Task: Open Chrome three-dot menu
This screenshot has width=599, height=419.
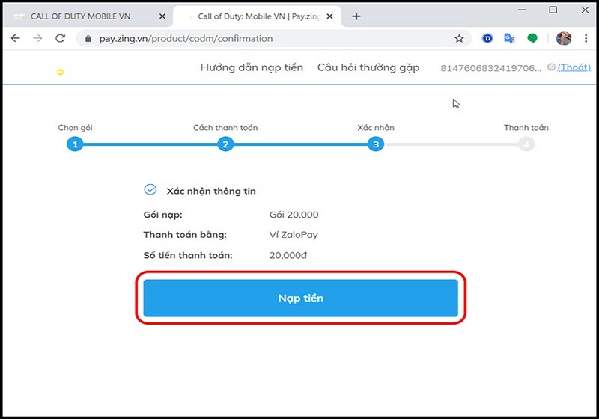Action: [x=586, y=38]
